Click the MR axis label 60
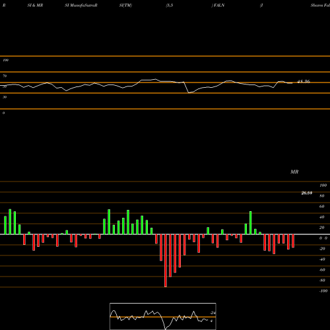 click(322, 207)
